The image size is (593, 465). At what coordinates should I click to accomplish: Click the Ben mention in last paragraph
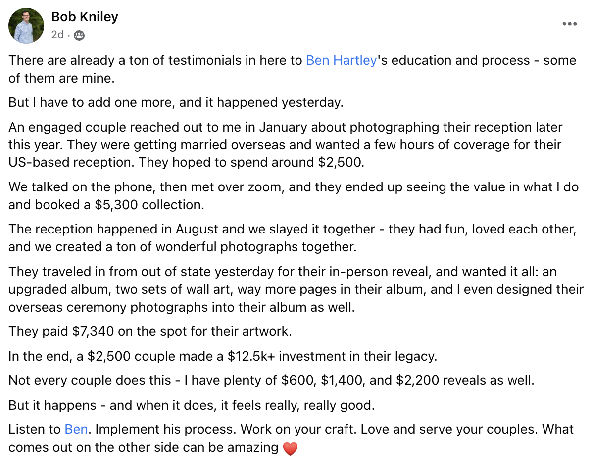pos(76,429)
